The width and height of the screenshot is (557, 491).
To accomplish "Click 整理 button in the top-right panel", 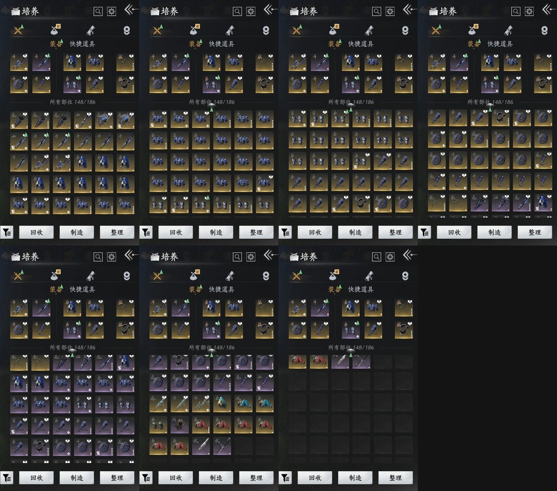I will click(534, 233).
